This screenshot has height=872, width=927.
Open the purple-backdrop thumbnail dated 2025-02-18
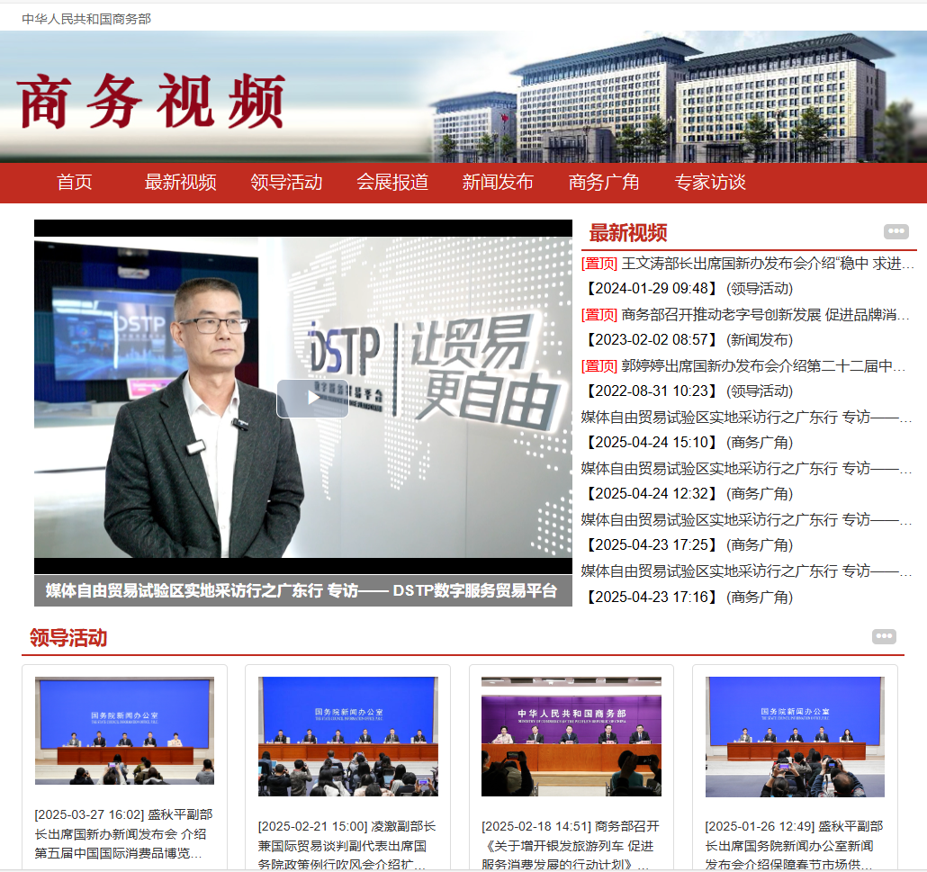point(571,737)
